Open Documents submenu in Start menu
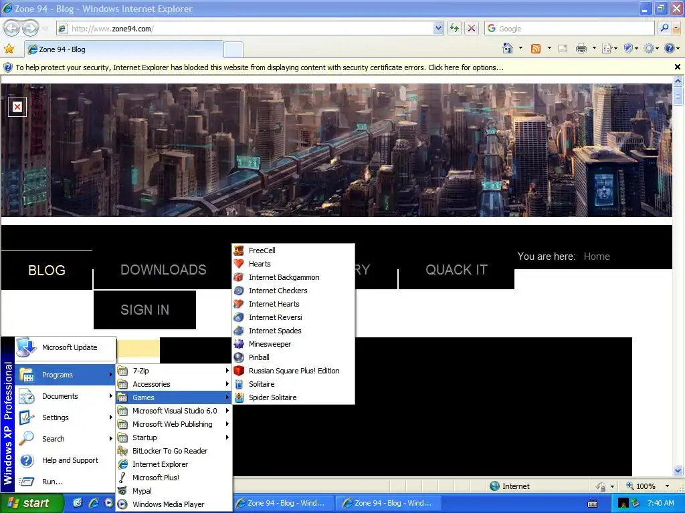Viewport: 685px width, 513px height. (65, 396)
